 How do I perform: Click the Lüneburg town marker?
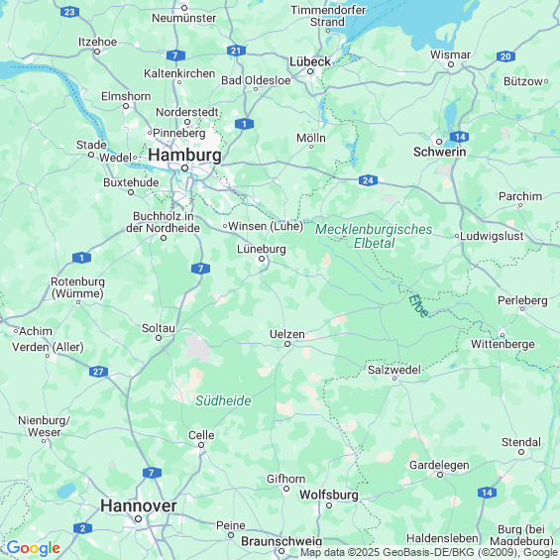[262, 259]
